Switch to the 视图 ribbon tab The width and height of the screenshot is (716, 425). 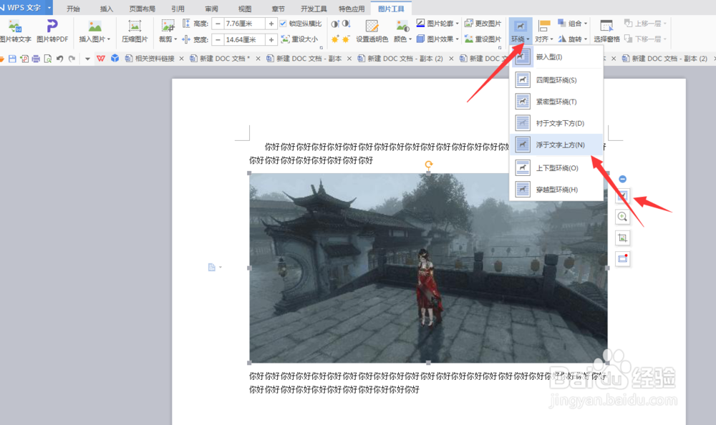(x=245, y=9)
